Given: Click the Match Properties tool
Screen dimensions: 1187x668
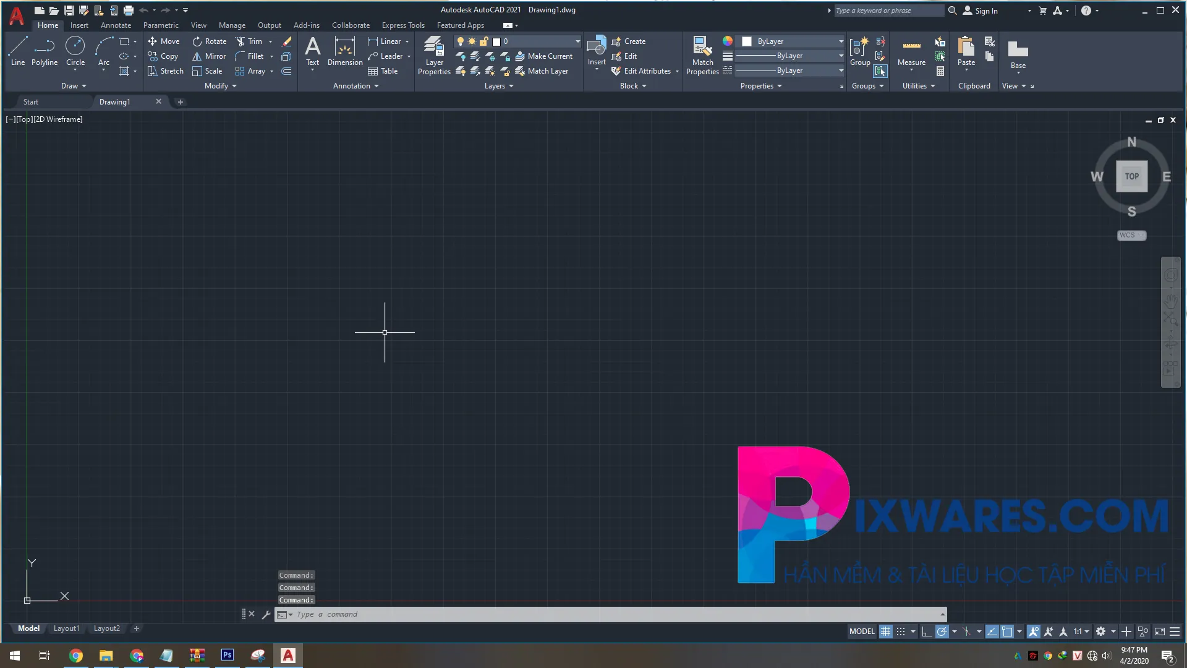Looking at the screenshot, I should point(702,54).
